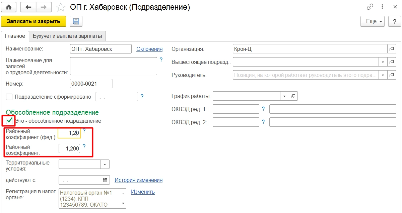
Task: Click the Номер input field
Action: 91,83
